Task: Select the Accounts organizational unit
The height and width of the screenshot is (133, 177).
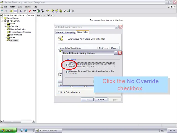Action: (14, 40)
